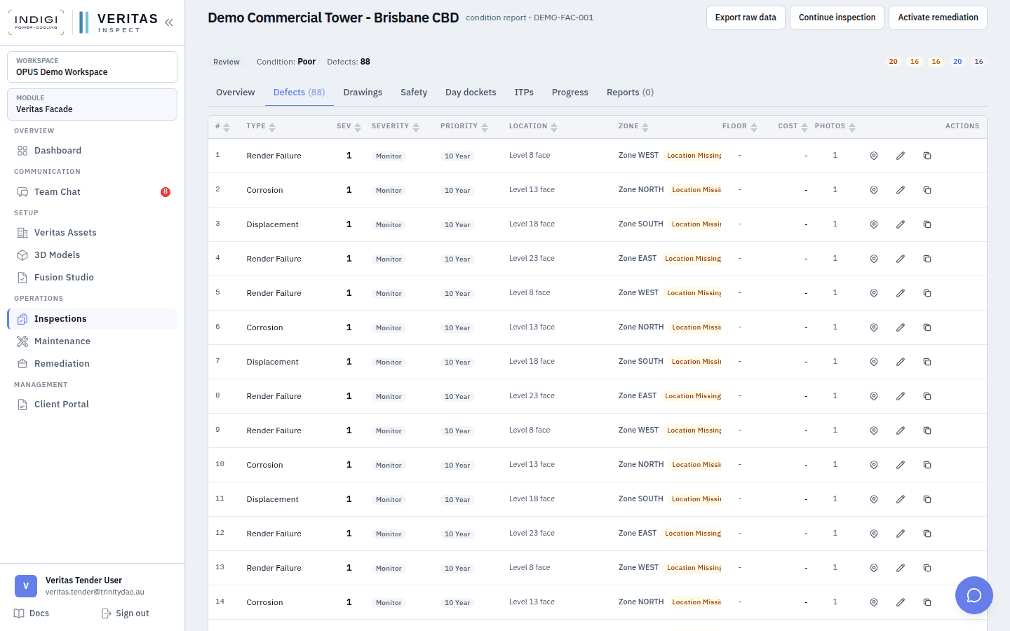
Task: Sort table by LOCATION column
Action: (x=533, y=127)
